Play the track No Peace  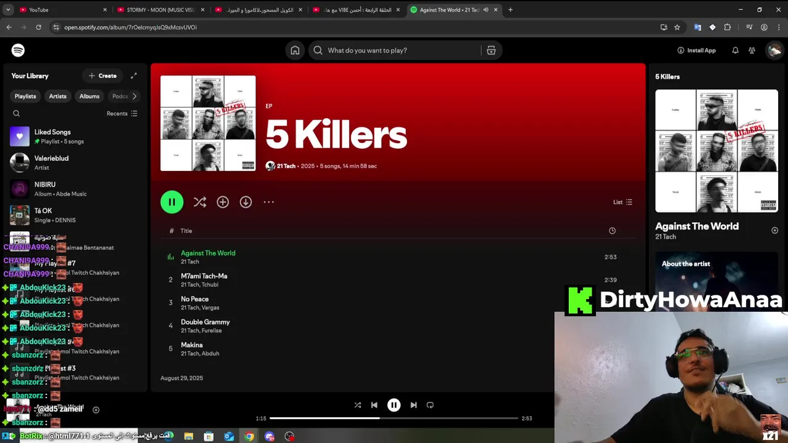(x=171, y=303)
